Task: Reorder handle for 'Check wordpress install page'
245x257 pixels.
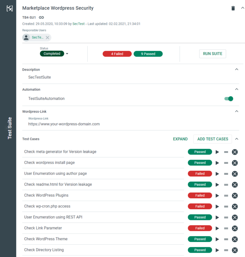Action: point(226,163)
